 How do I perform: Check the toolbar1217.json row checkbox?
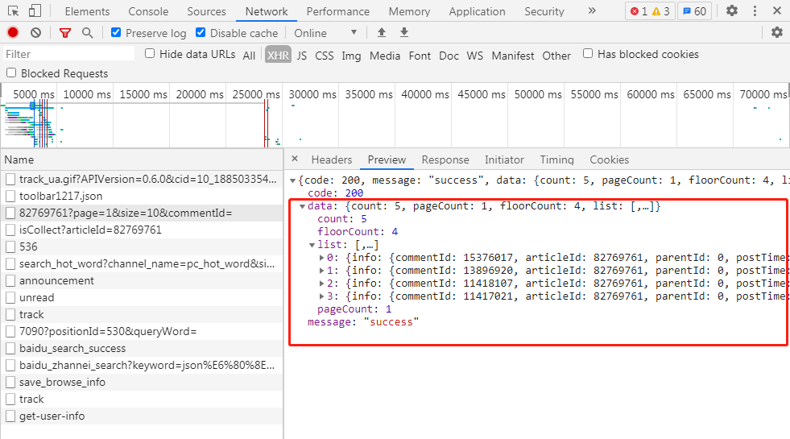tap(10, 196)
